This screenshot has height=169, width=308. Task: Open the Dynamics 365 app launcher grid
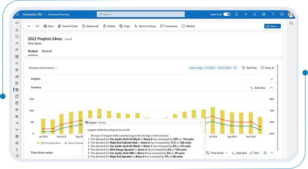(x=17, y=14)
